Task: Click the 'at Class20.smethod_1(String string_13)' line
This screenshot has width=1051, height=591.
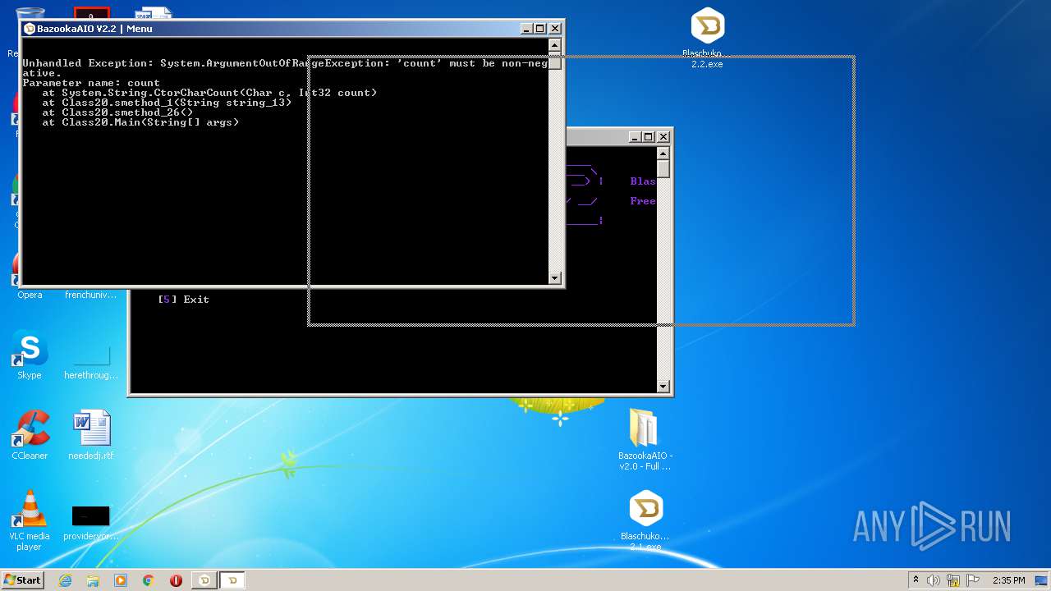Action: click(x=167, y=103)
